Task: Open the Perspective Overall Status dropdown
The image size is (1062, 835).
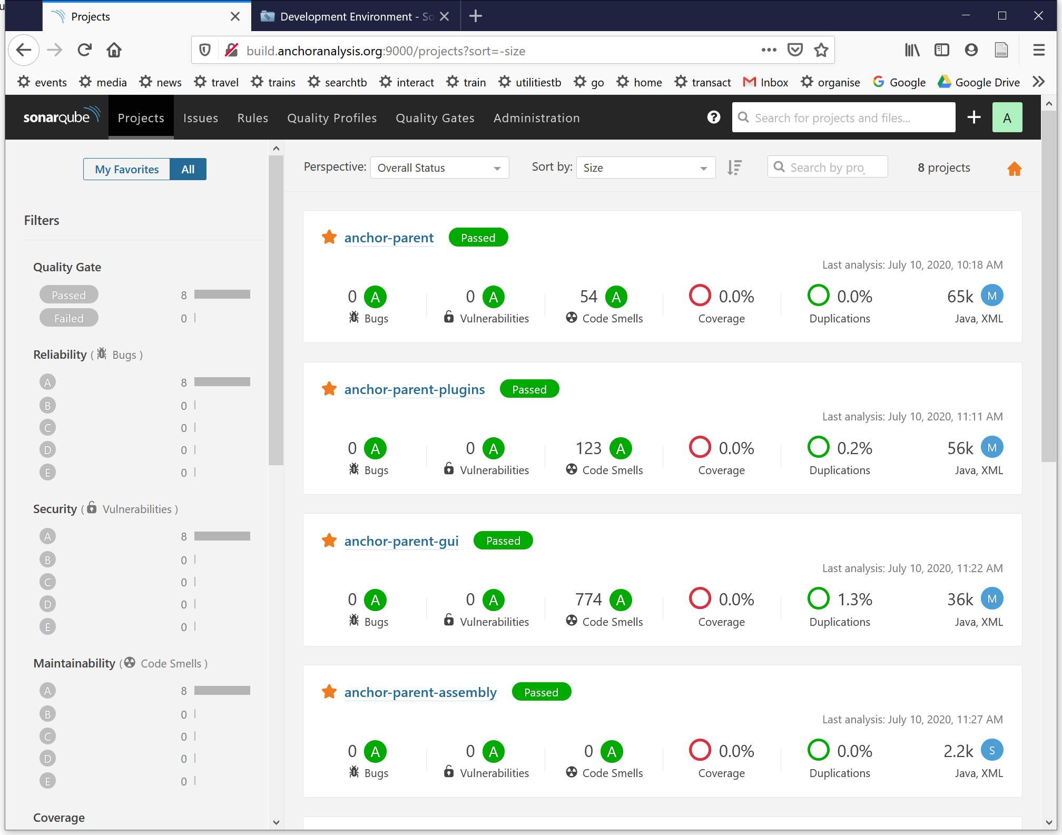Action: click(439, 168)
